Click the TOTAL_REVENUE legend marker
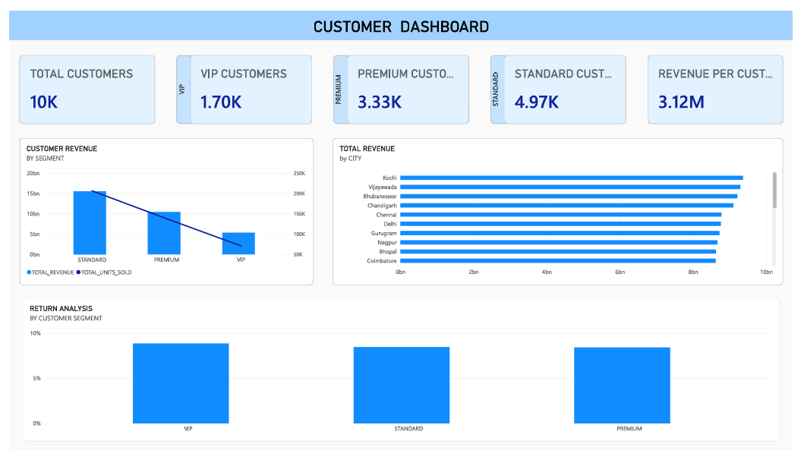The width and height of the screenshot is (801, 450). click(x=29, y=272)
